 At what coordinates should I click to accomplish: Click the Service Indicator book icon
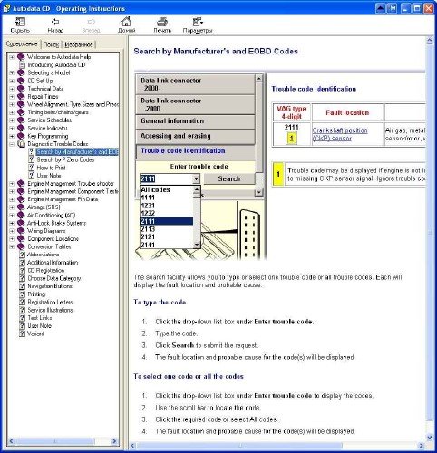(x=21, y=128)
